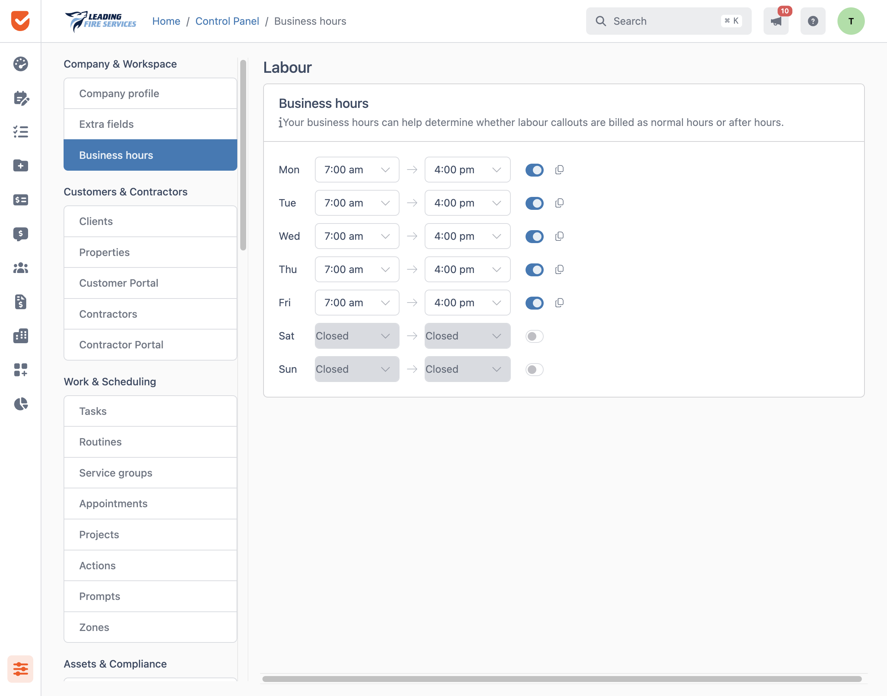
Task: Open Properties settings link
Action: click(150, 252)
